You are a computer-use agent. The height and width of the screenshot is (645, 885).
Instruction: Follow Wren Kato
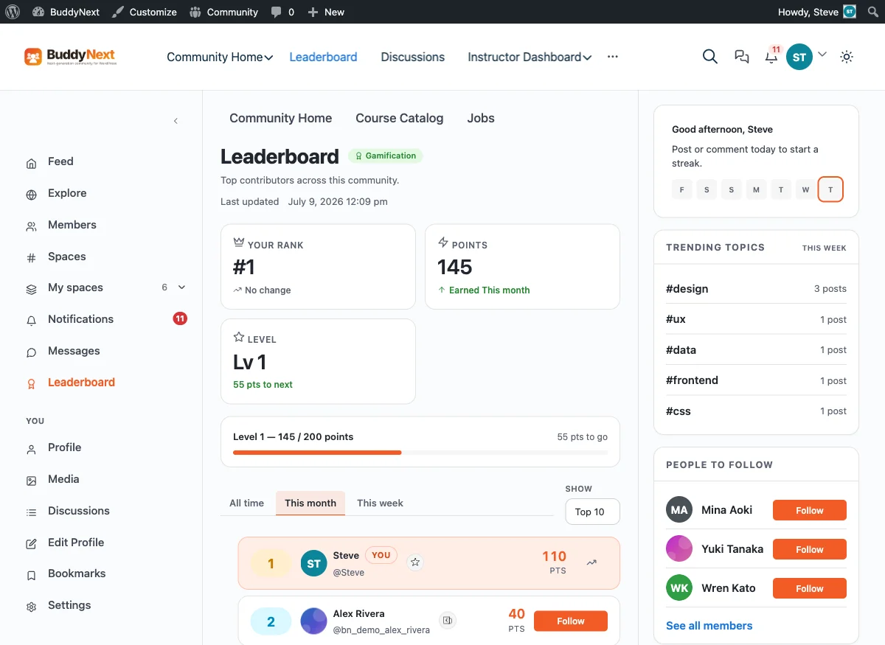810,588
